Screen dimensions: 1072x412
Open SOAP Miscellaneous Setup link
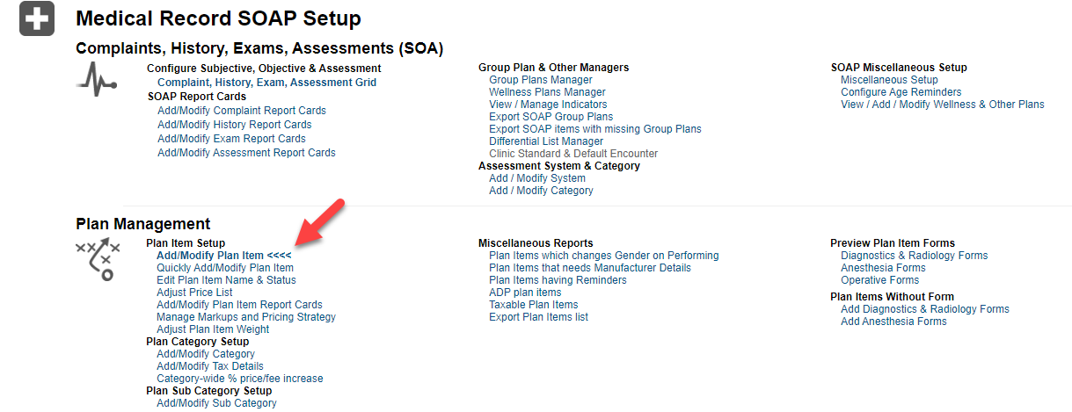(889, 80)
